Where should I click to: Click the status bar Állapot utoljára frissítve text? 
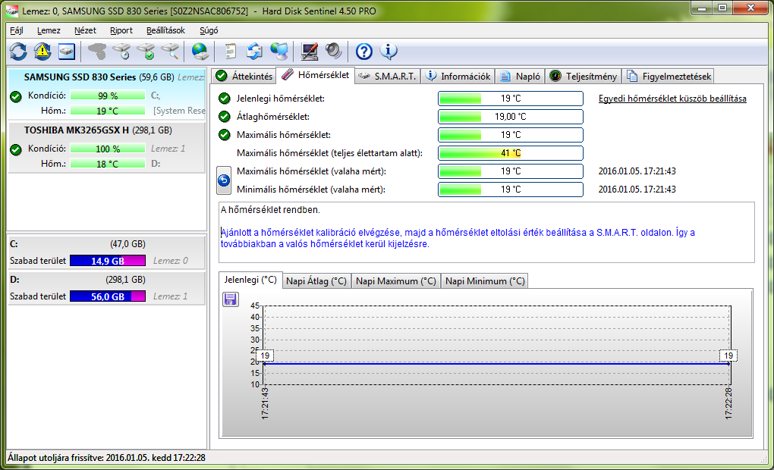click(107, 458)
